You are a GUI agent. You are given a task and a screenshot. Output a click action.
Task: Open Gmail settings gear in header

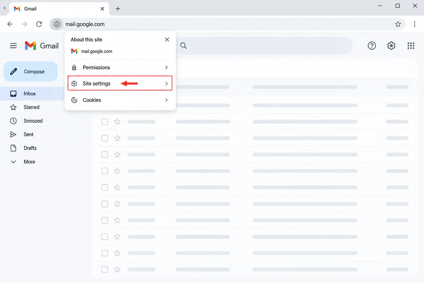pyautogui.click(x=391, y=46)
